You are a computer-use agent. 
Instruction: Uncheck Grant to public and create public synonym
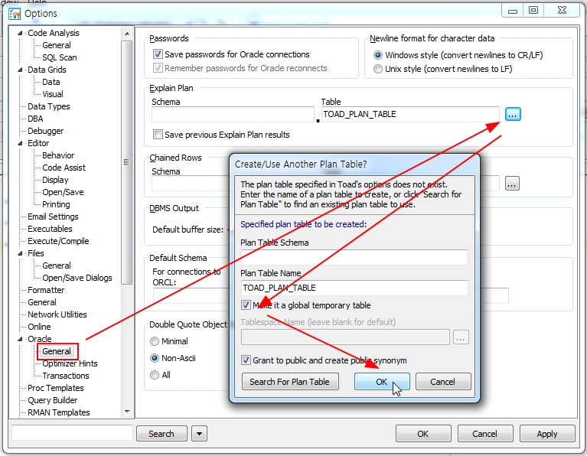click(246, 360)
